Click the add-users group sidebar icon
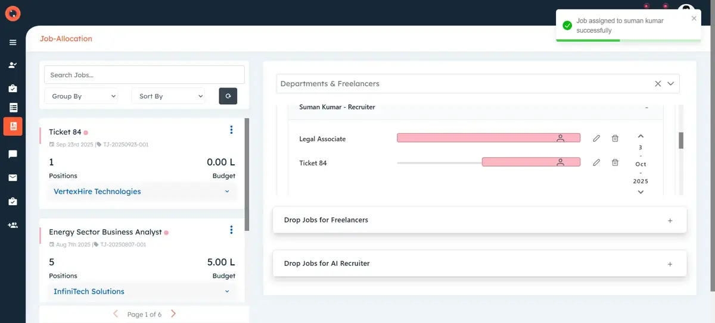Viewport: 715px width, 323px height. [13, 225]
